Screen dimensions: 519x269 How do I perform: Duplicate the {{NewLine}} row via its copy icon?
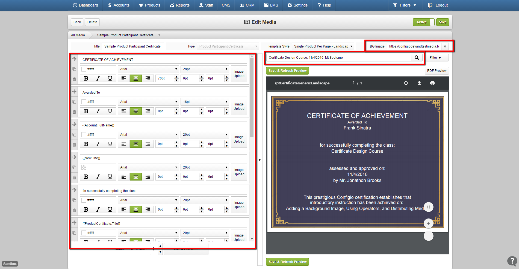[x=74, y=167]
